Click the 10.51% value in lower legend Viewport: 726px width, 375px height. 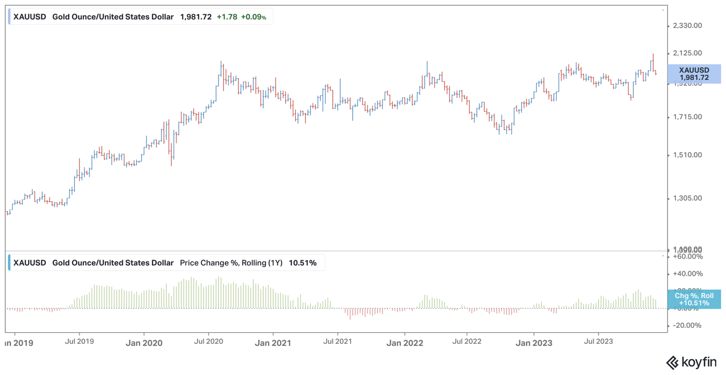[x=303, y=263]
